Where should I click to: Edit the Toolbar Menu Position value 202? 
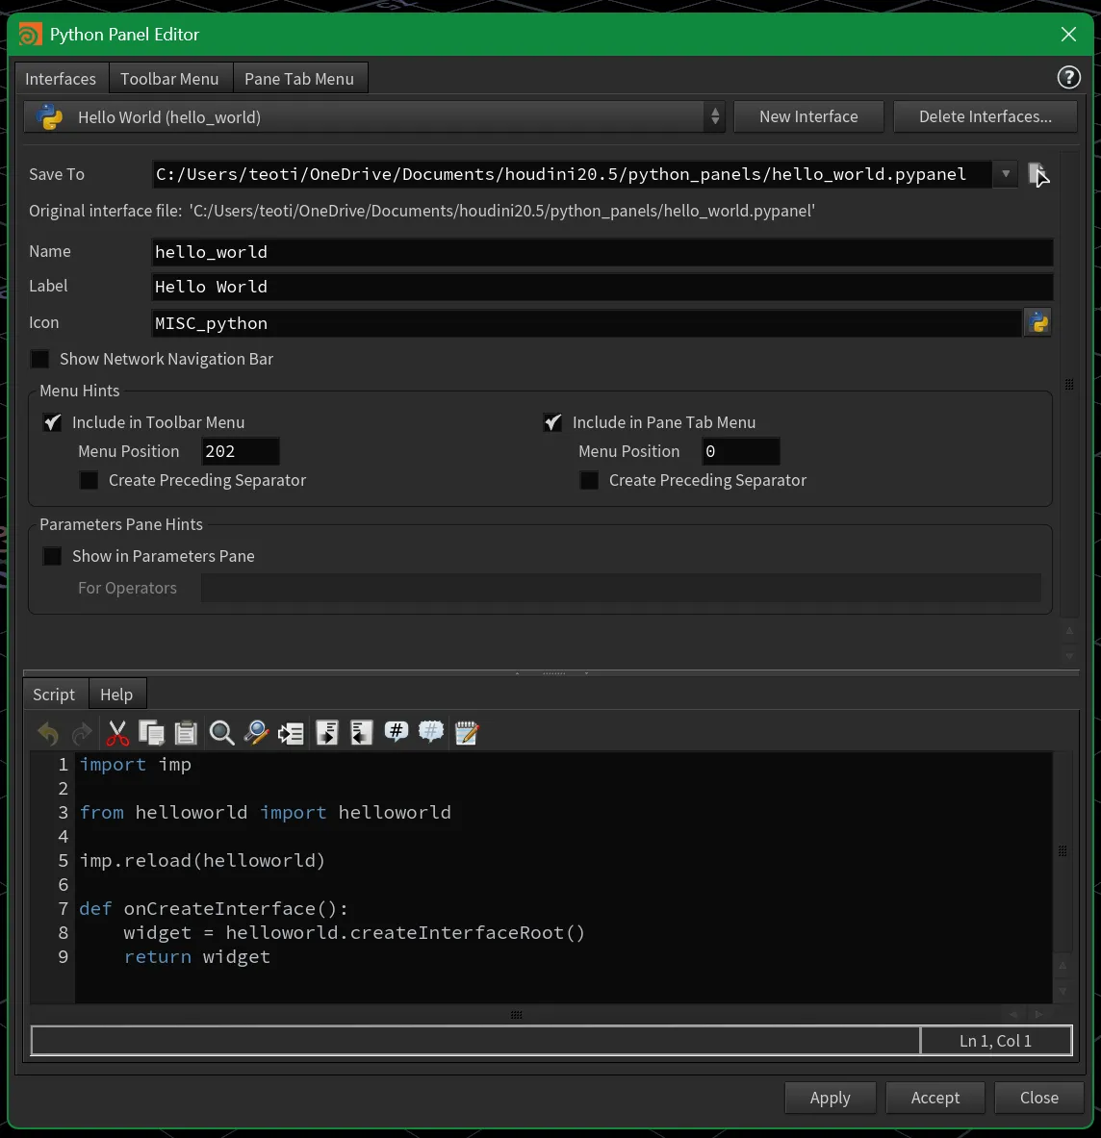(240, 450)
